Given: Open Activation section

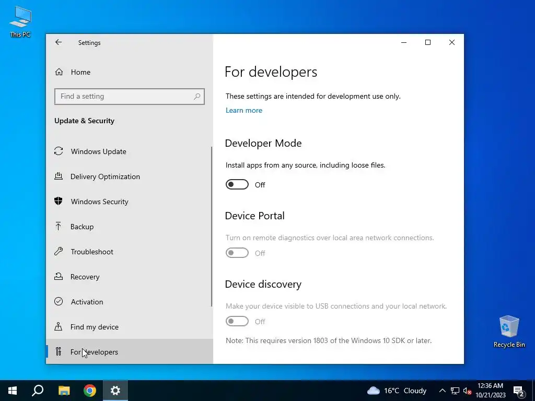Looking at the screenshot, I should click(130, 302).
